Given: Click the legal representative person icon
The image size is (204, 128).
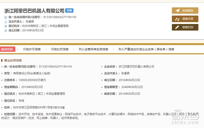Looking at the screenshot, I should pos(6,22).
